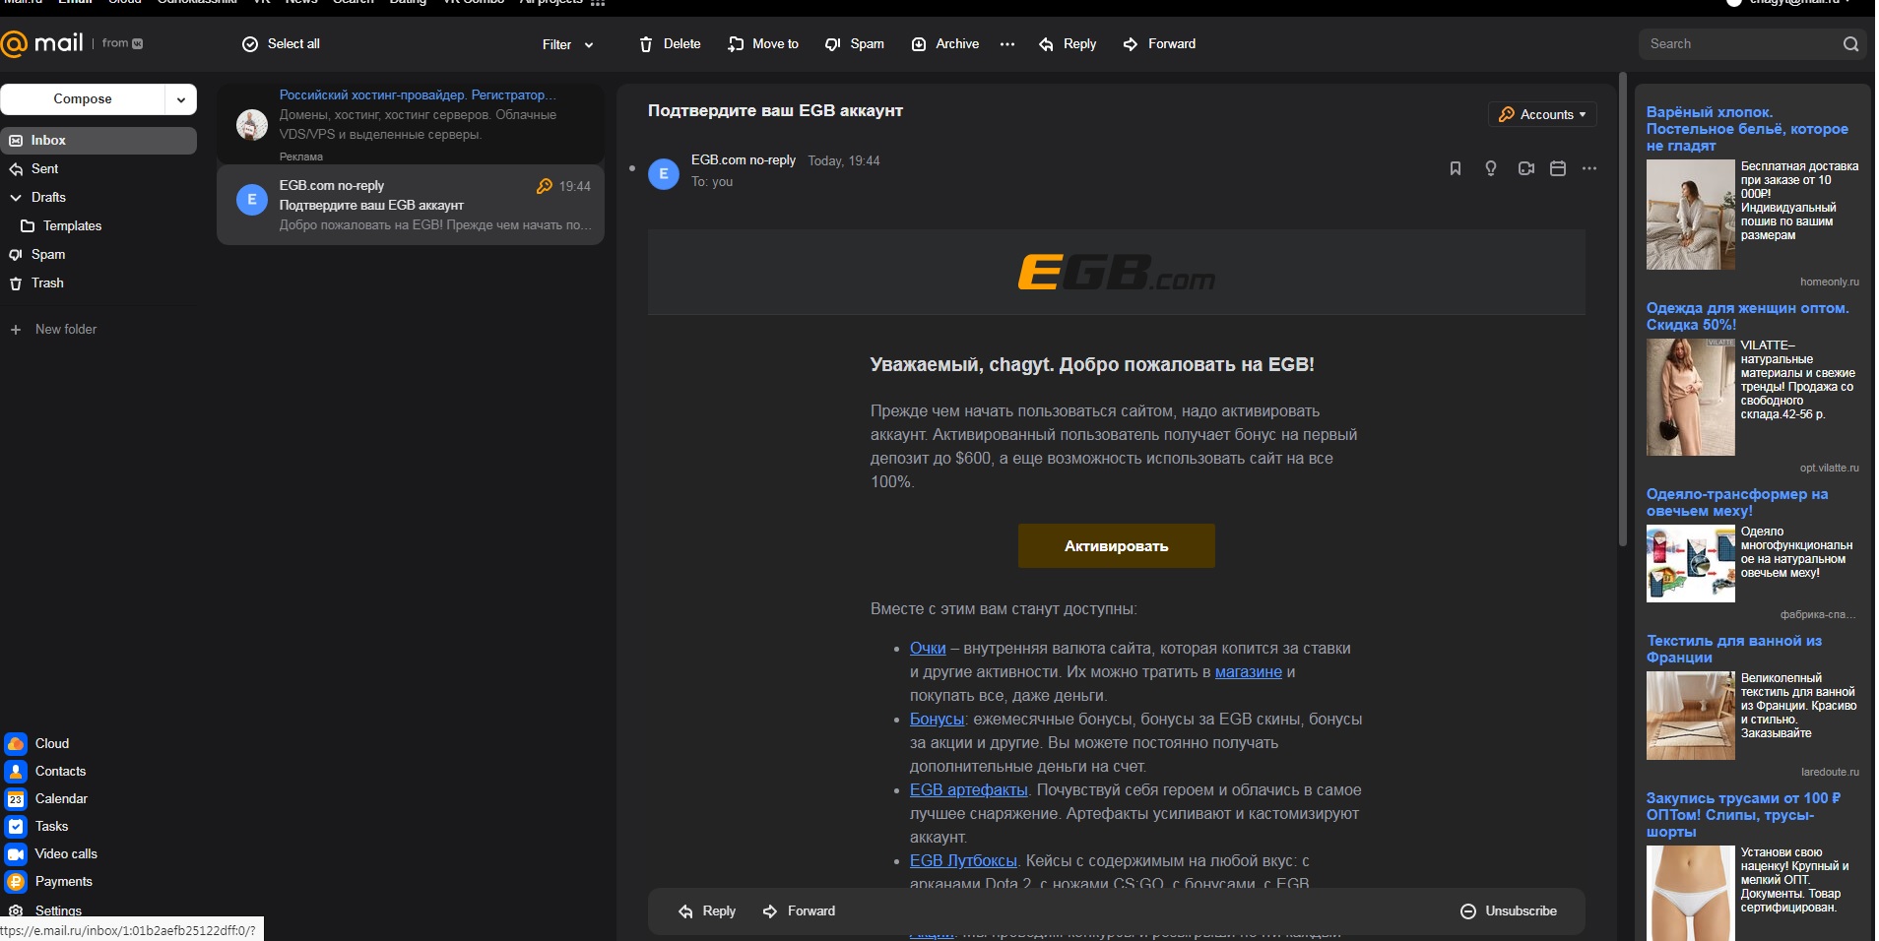Open the Compose dropdown arrow
Viewport: 1879px width, 941px height.
181,99
